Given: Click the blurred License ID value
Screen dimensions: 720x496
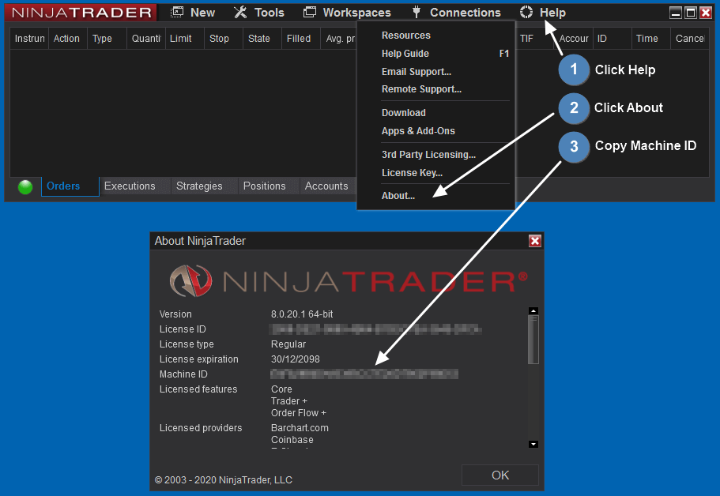Looking at the screenshot, I should tap(375, 329).
